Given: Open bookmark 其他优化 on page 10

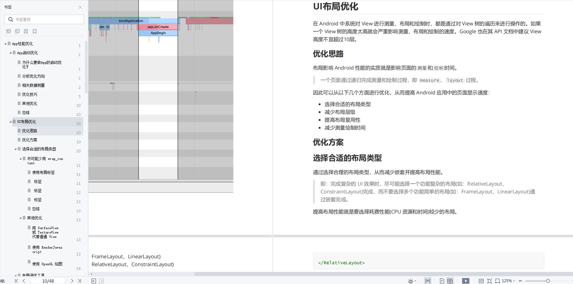Looking at the screenshot, I should click(29, 103).
